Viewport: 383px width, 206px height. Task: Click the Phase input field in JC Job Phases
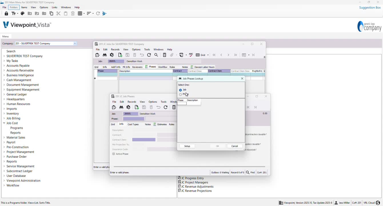point(134,119)
